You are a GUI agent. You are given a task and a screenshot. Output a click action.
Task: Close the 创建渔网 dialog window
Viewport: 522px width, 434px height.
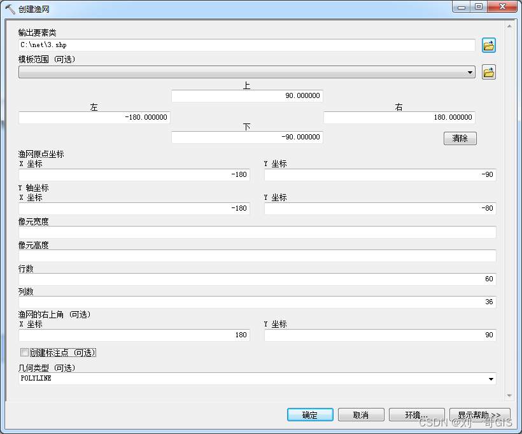tap(503, 7)
